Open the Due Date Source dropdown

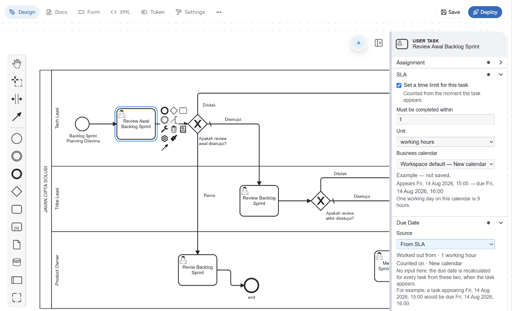445,244
